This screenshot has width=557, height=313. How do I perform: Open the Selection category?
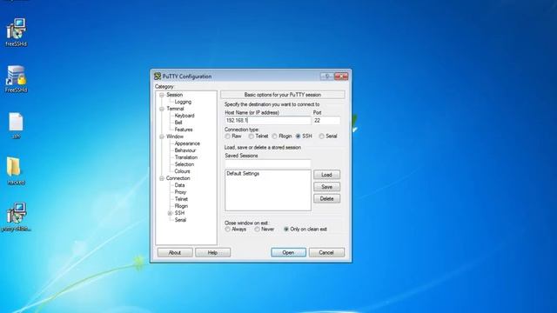click(185, 164)
